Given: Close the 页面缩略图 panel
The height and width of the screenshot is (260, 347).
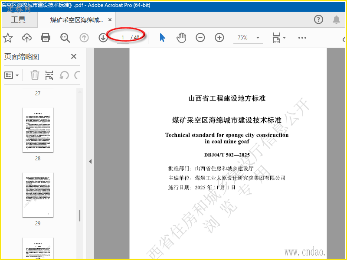Looking at the screenshot, I should [x=74, y=56].
